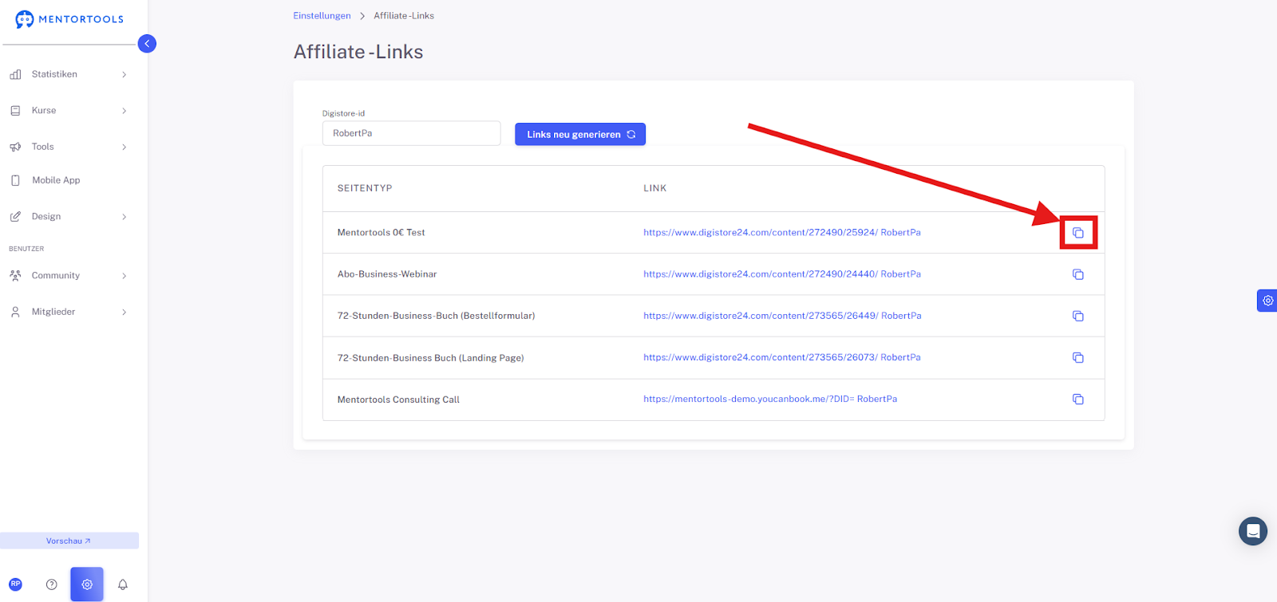Select 72-Stunden-Business-Buch (Bestellformular) row name

pyautogui.click(x=436, y=316)
